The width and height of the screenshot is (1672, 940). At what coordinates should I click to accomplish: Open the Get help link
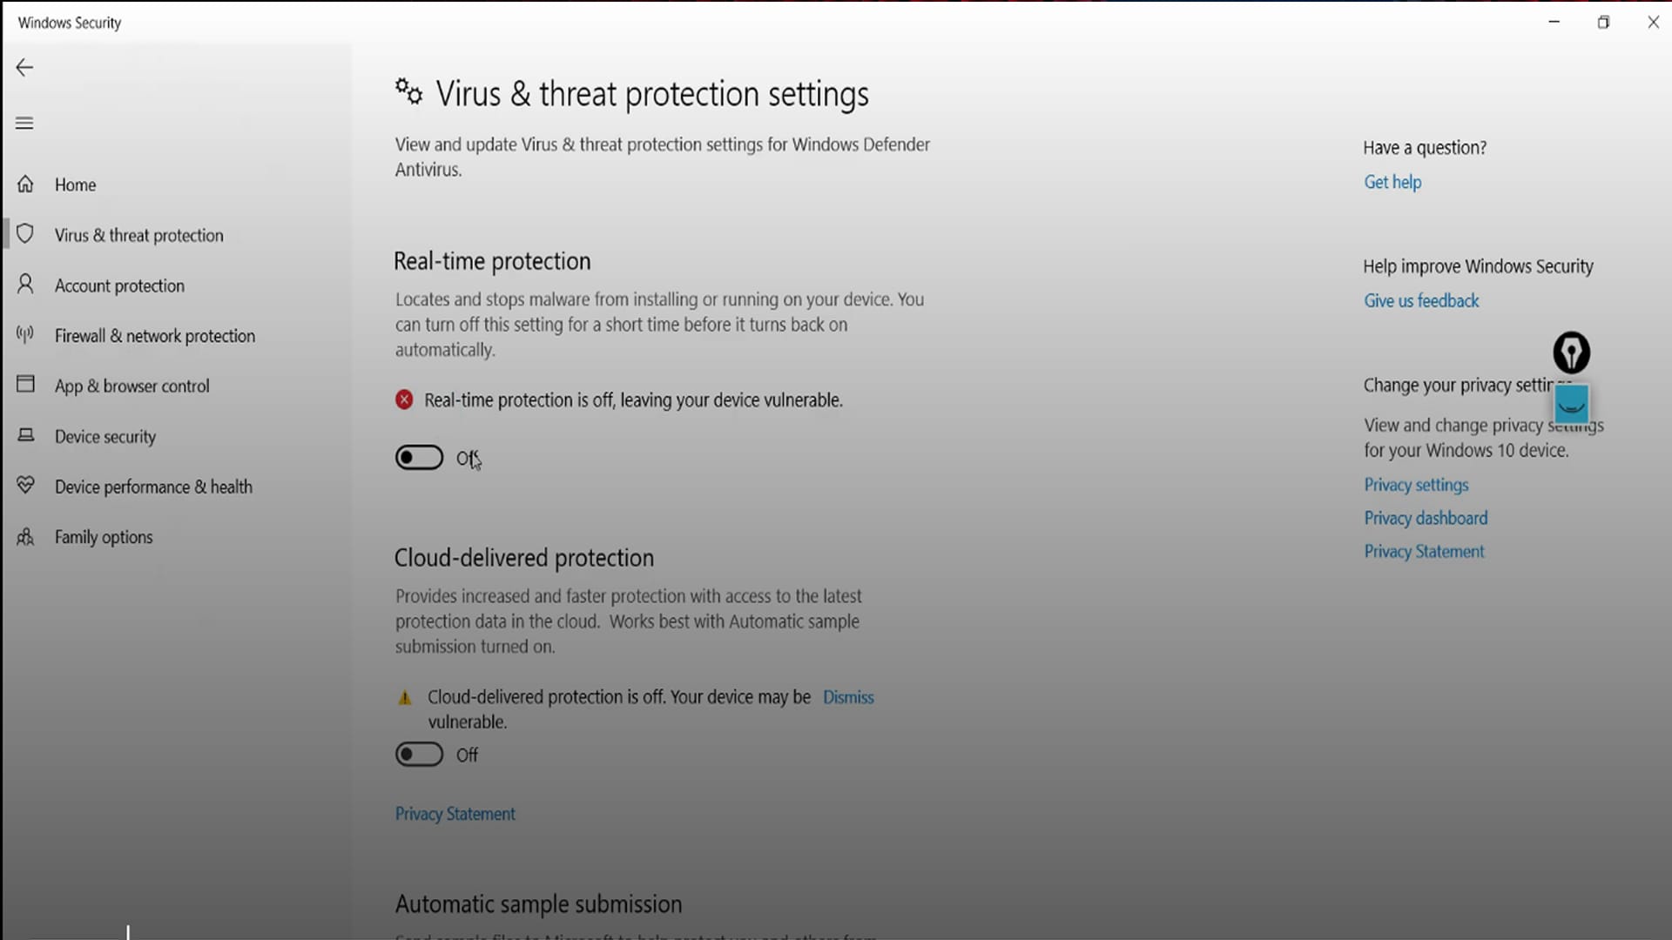pyautogui.click(x=1392, y=182)
